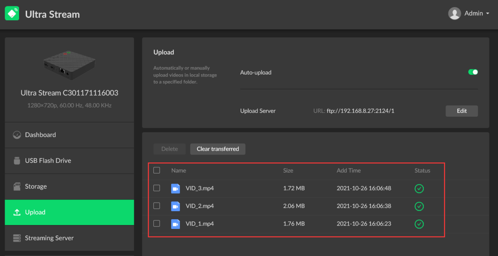Select the checkbox for VID_3.mp4
498x256 pixels.
point(157,188)
